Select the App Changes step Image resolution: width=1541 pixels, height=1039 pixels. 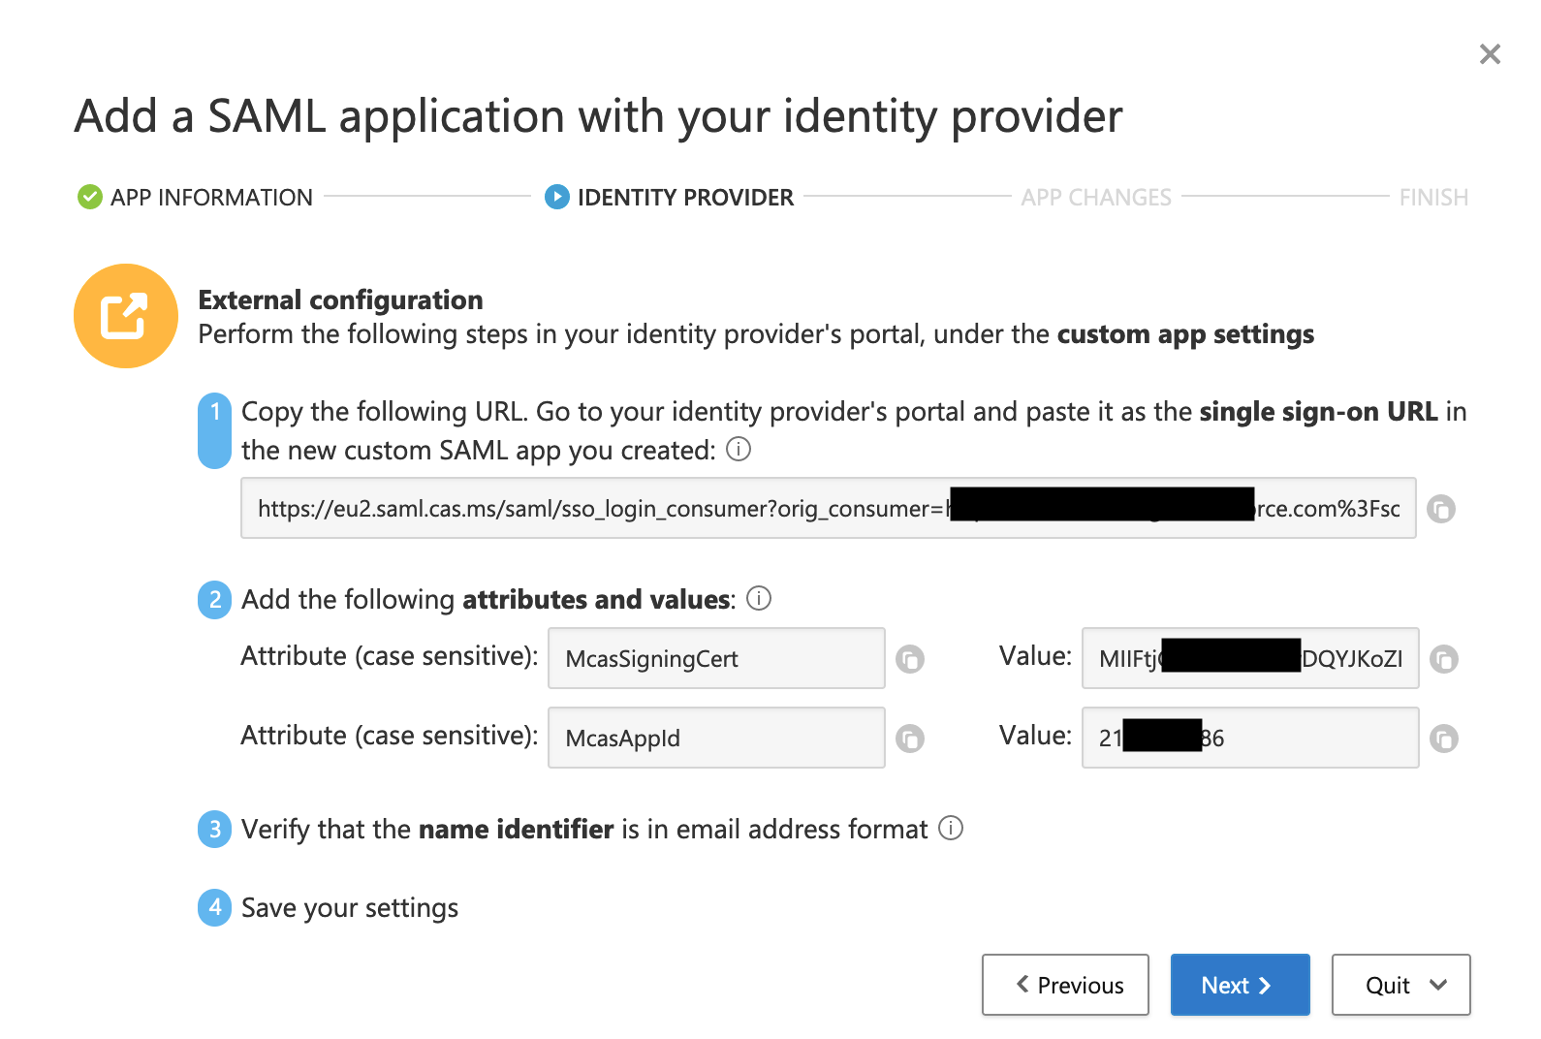pyautogui.click(x=1095, y=198)
